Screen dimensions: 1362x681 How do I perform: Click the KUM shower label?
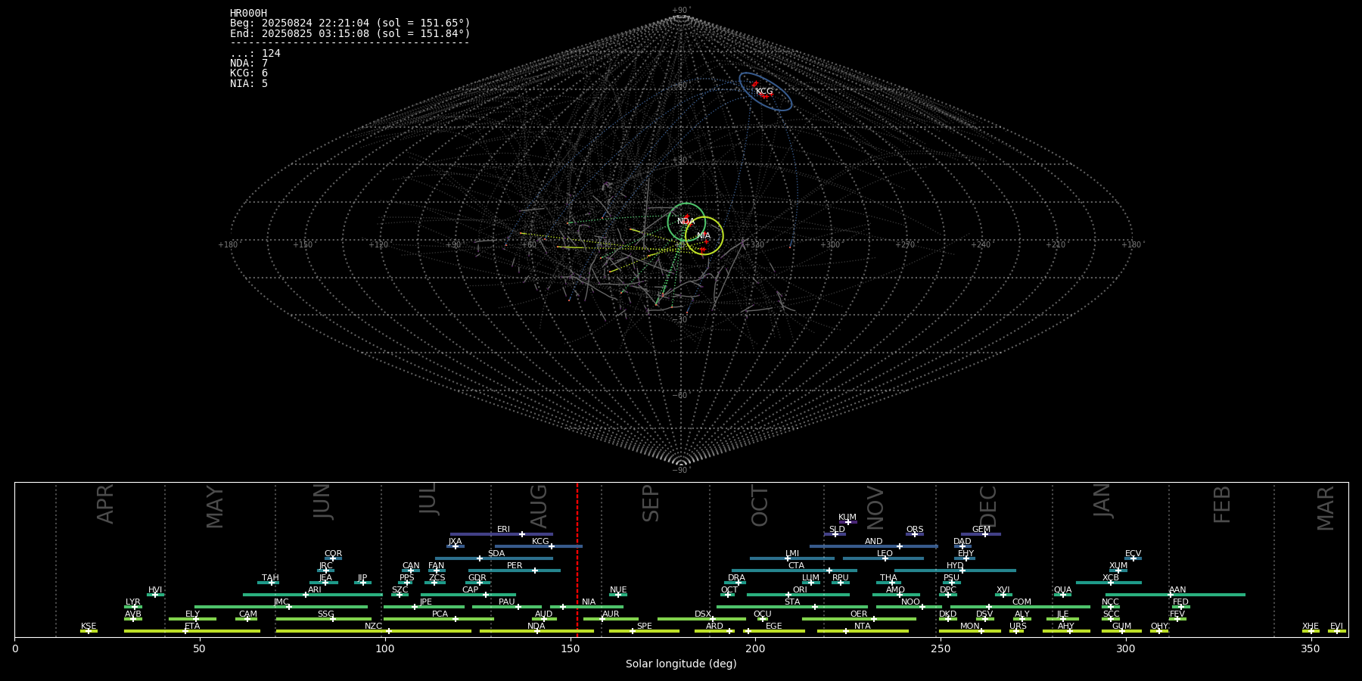pos(847,518)
